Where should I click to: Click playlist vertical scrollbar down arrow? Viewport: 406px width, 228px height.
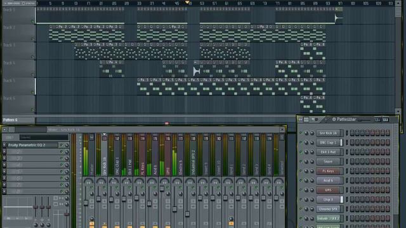(x=398, y=111)
